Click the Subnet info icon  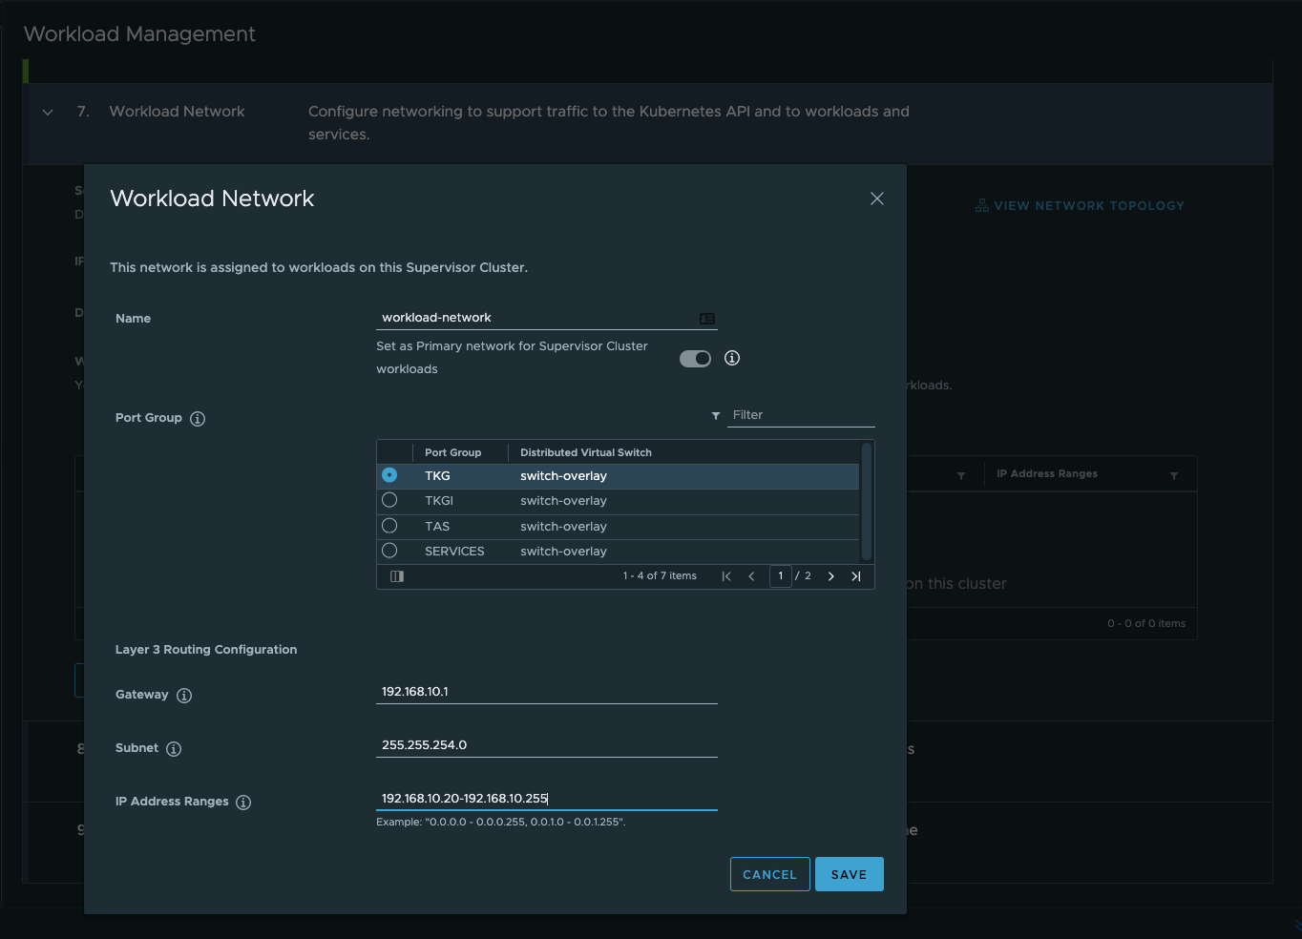(x=174, y=749)
